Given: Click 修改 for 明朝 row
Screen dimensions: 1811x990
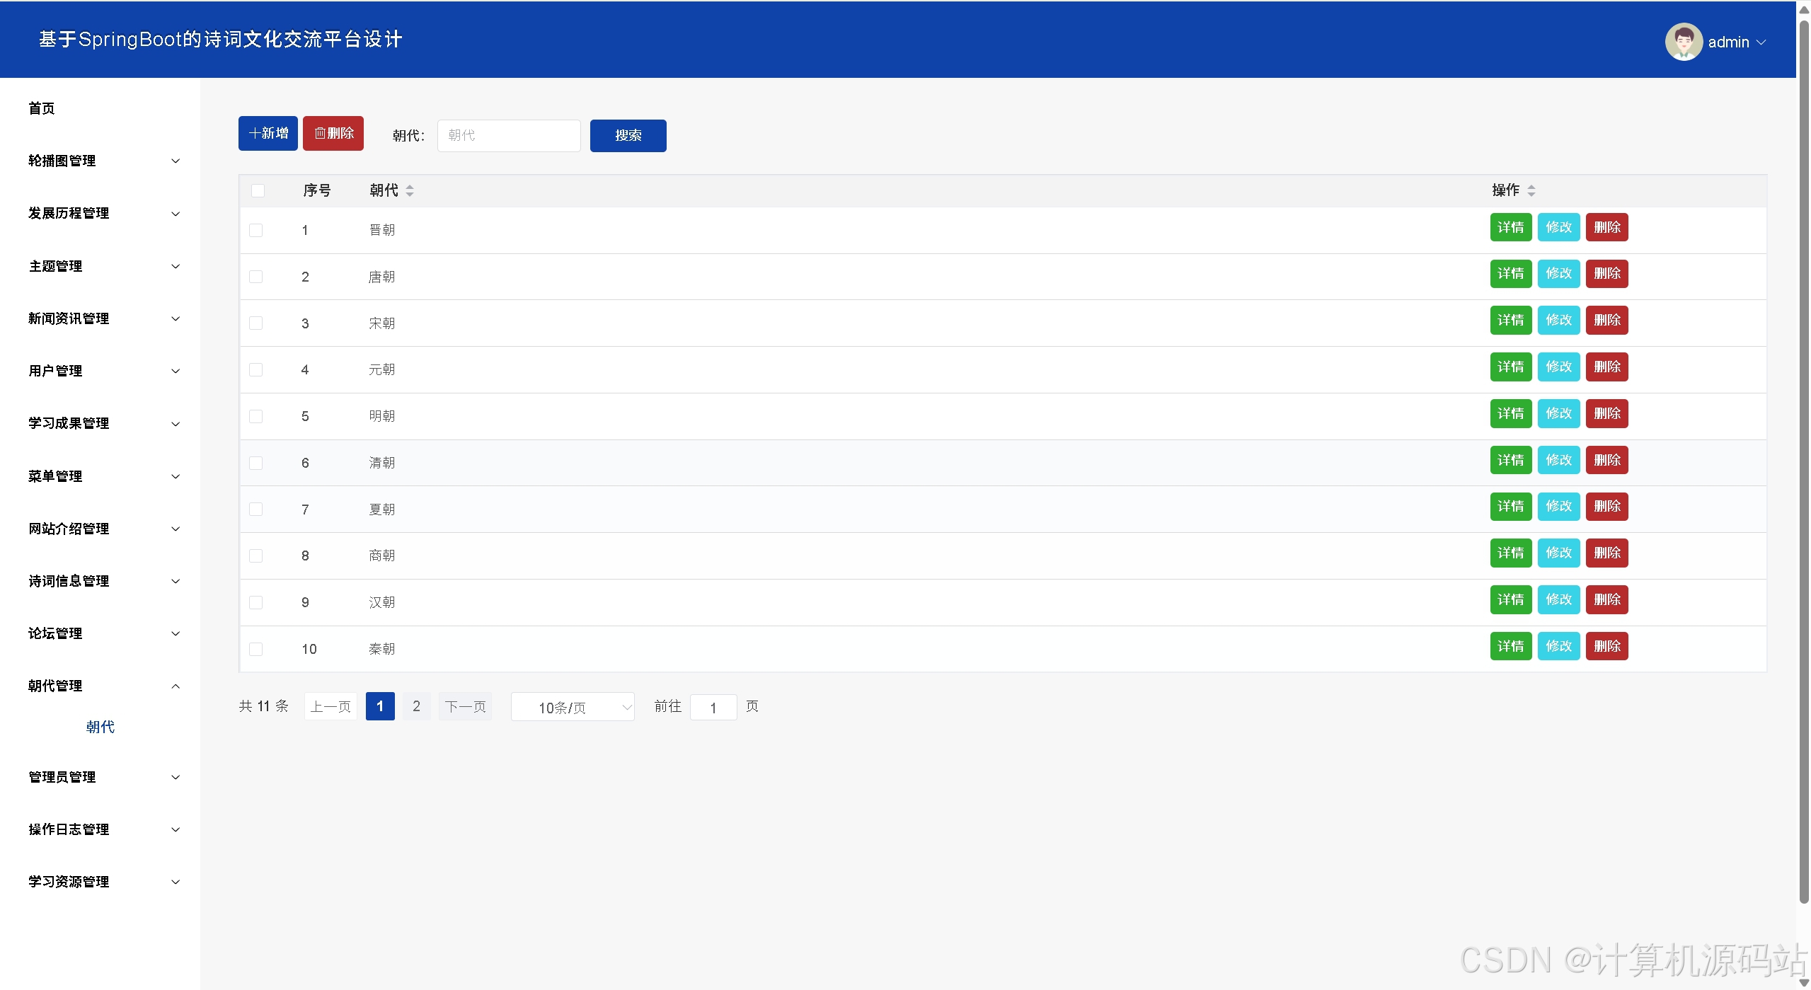Looking at the screenshot, I should pyautogui.click(x=1558, y=413).
